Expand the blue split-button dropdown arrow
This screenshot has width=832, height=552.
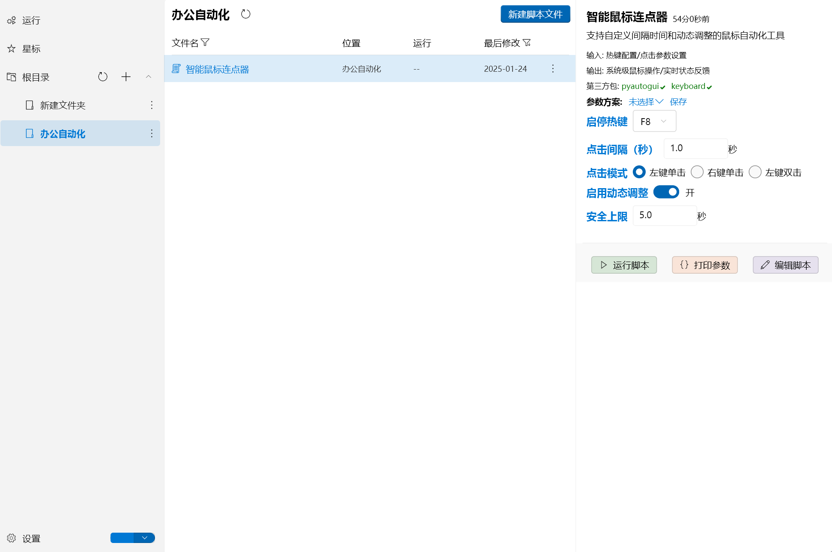point(145,538)
